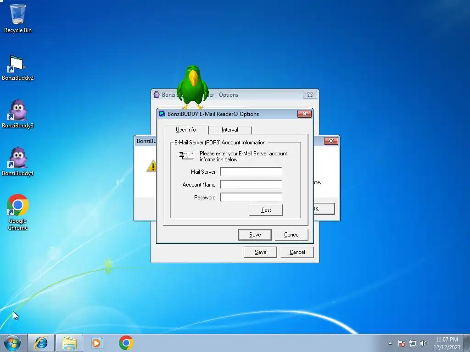The height and width of the screenshot is (352, 470).
Task: Open Chrome from the taskbar
Action: [126, 343]
